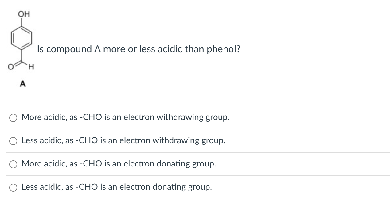Image resolution: width=390 pixels, height=202 pixels.
Task: Click the question text about phenol acidity
Action: click(x=138, y=49)
